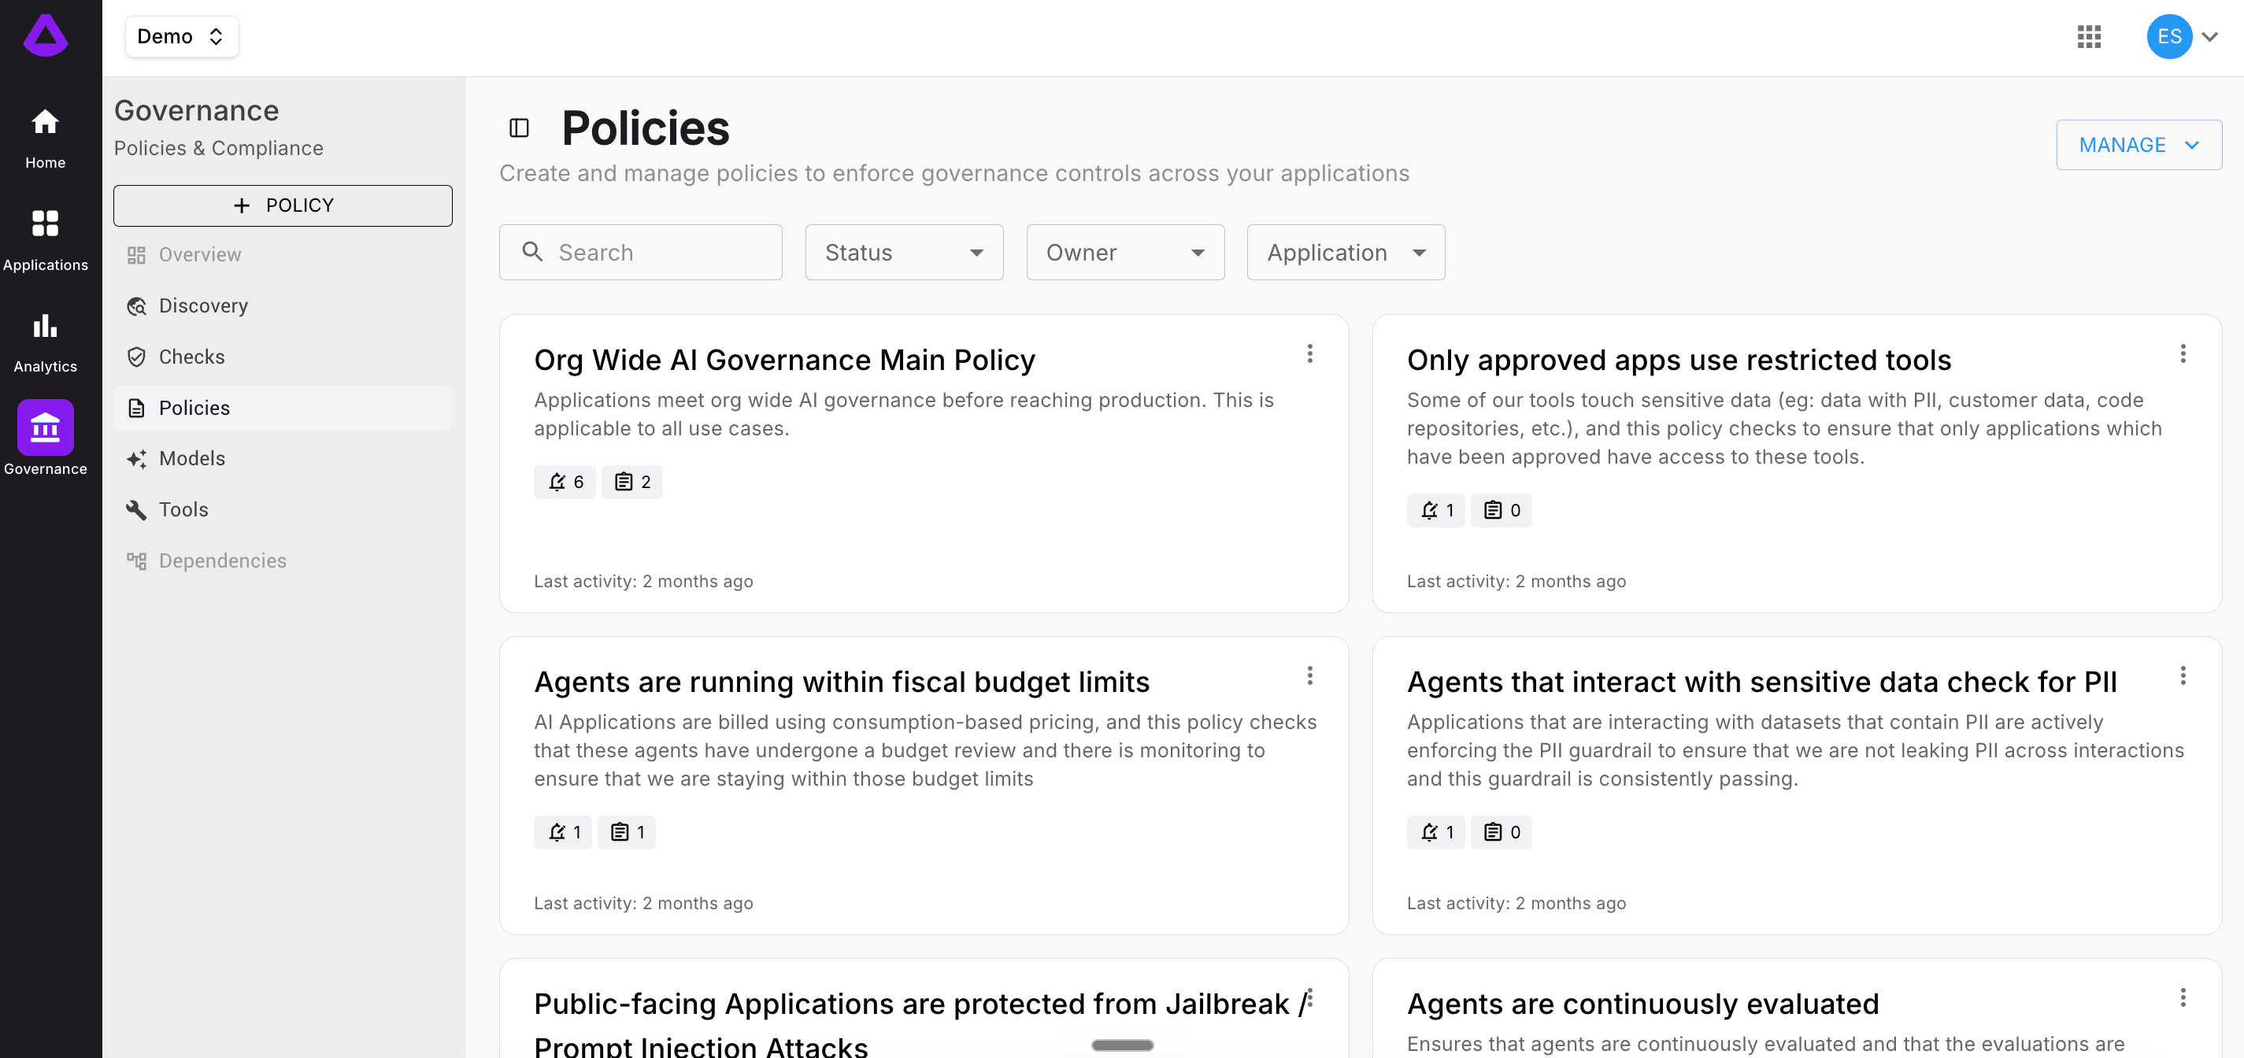
Task: Expand the Status filter dropdown
Action: [x=904, y=253]
